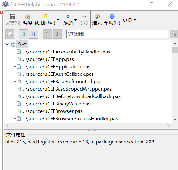Click the show directory hierarchy icon
Viewport: 178px width, 170px height.
[23, 34]
